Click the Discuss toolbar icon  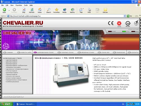pos(105,10)
